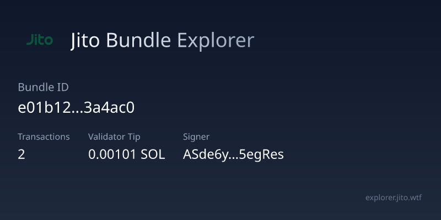This screenshot has width=441, height=220.
Task: Click the "Bundle ID" label
Action: (43, 87)
